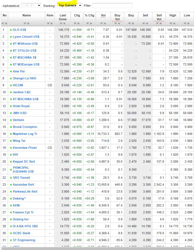Sort Buy Vol column ascending arrow
This screenshot has height=250, width=194.
(x=119, y=23)
